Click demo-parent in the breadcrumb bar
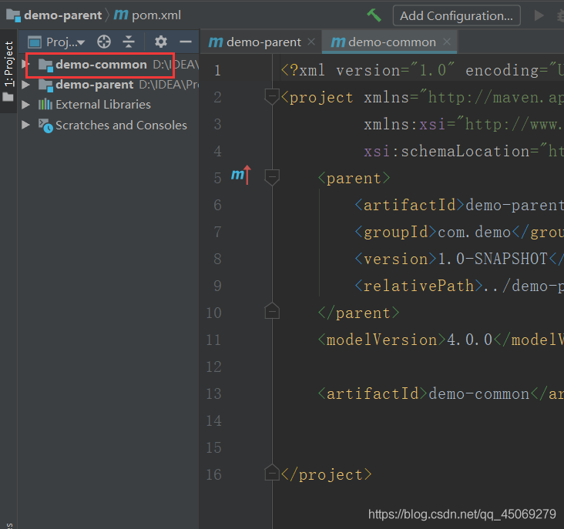This screenshot has width=564, height=529. [x=62, y=15]
